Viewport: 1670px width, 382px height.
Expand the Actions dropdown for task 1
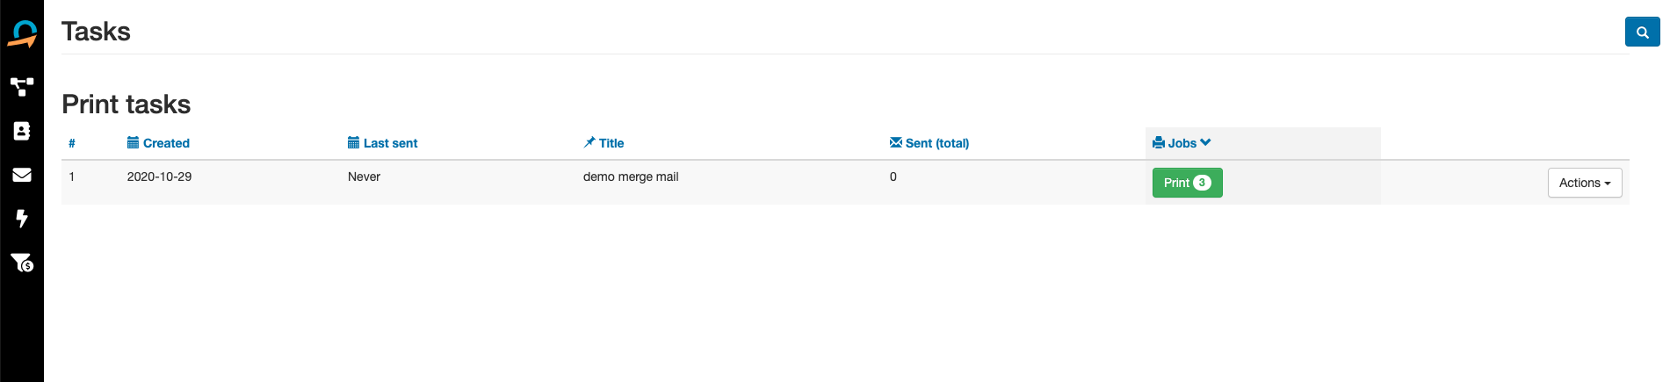click(1584, 183)
